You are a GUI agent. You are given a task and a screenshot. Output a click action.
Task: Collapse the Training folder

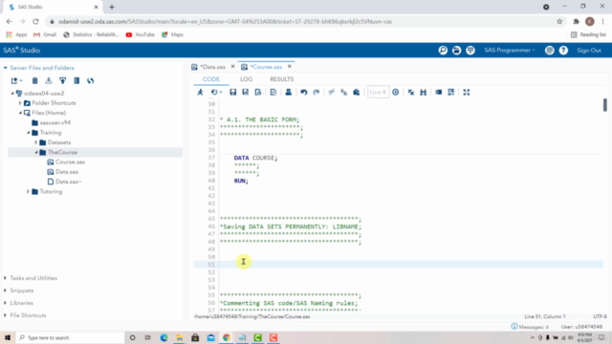click(x=28, y=133)
